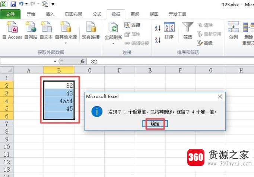This screenshot has width=254, height=177.
Task: Click cell containing 43
Action: 59,93
